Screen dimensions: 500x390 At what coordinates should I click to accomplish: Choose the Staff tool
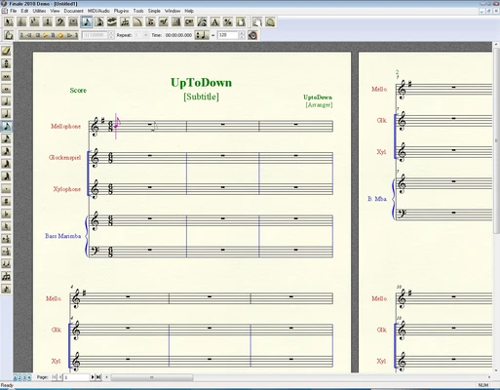(21, 22)
